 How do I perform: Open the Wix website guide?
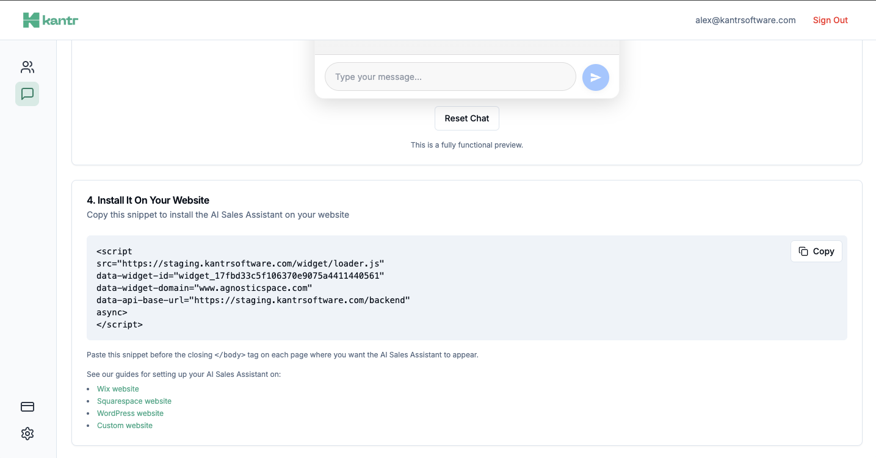[118, 389]
